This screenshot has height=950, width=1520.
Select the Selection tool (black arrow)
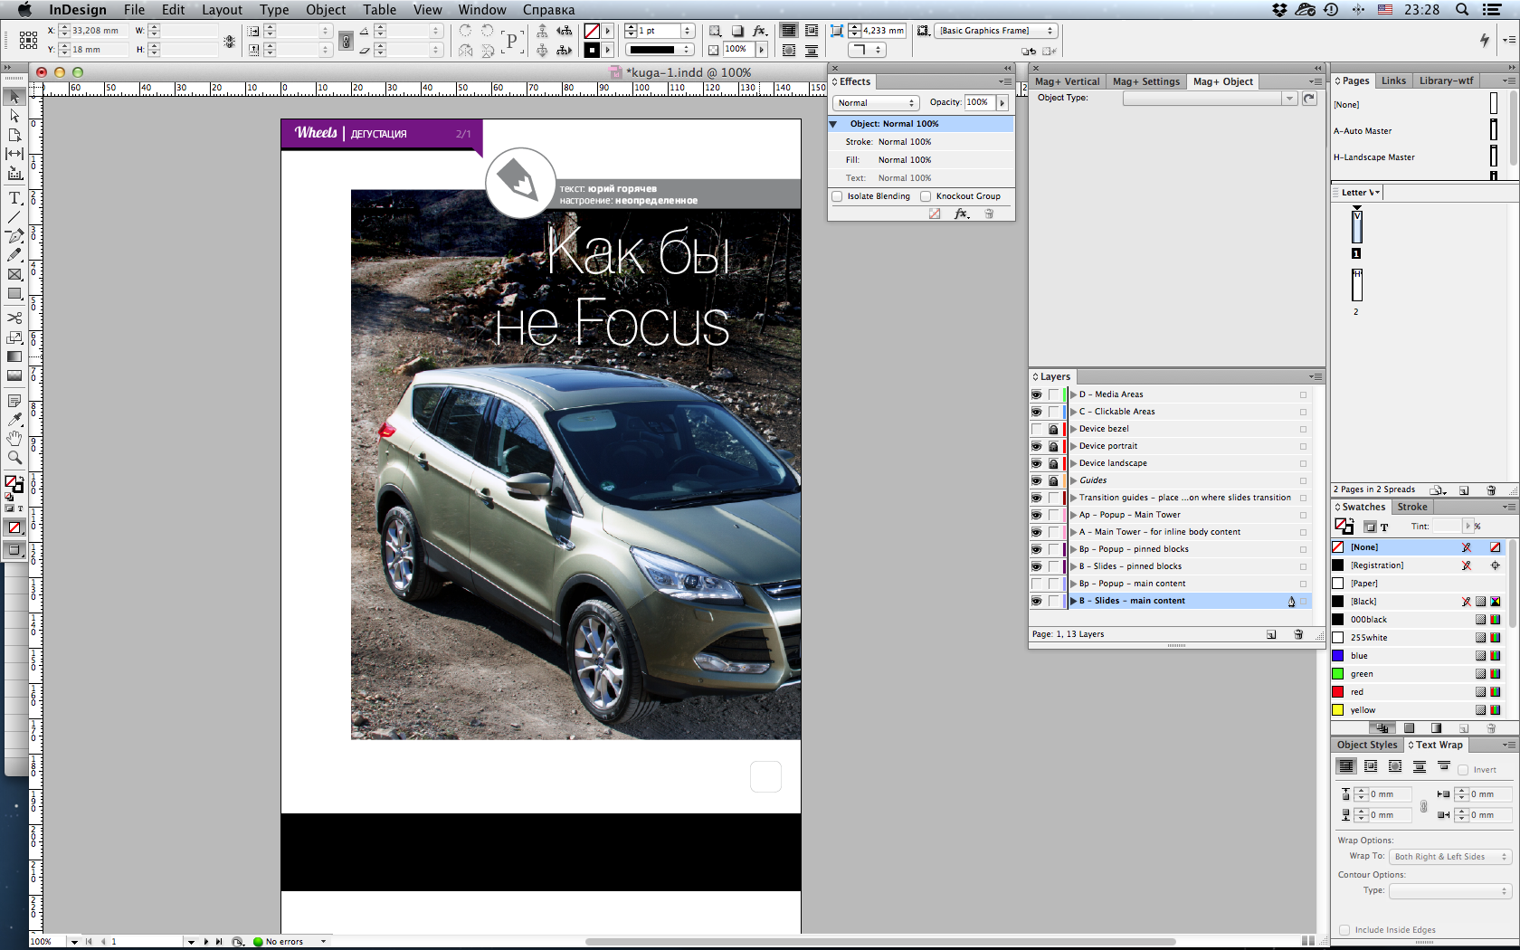coord(14,97)
